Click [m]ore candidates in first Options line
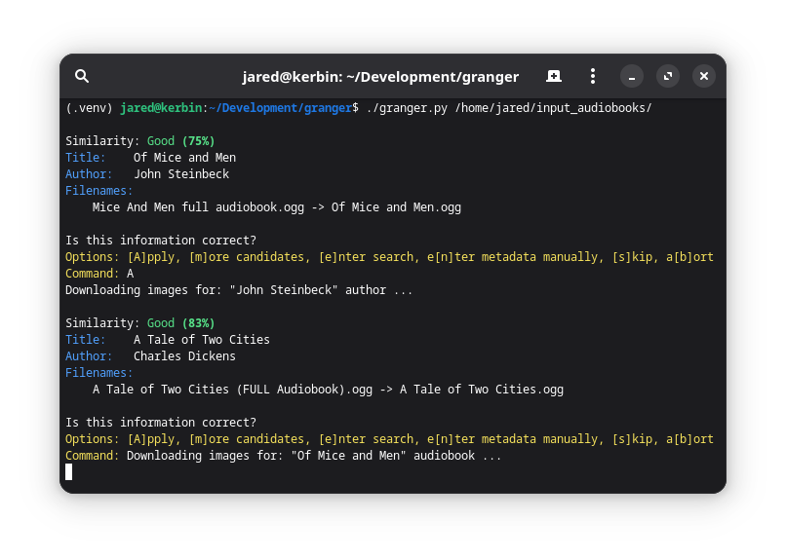 coord(246,257)
